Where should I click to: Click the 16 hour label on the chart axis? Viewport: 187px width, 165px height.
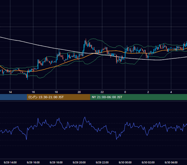pos(33,92)
